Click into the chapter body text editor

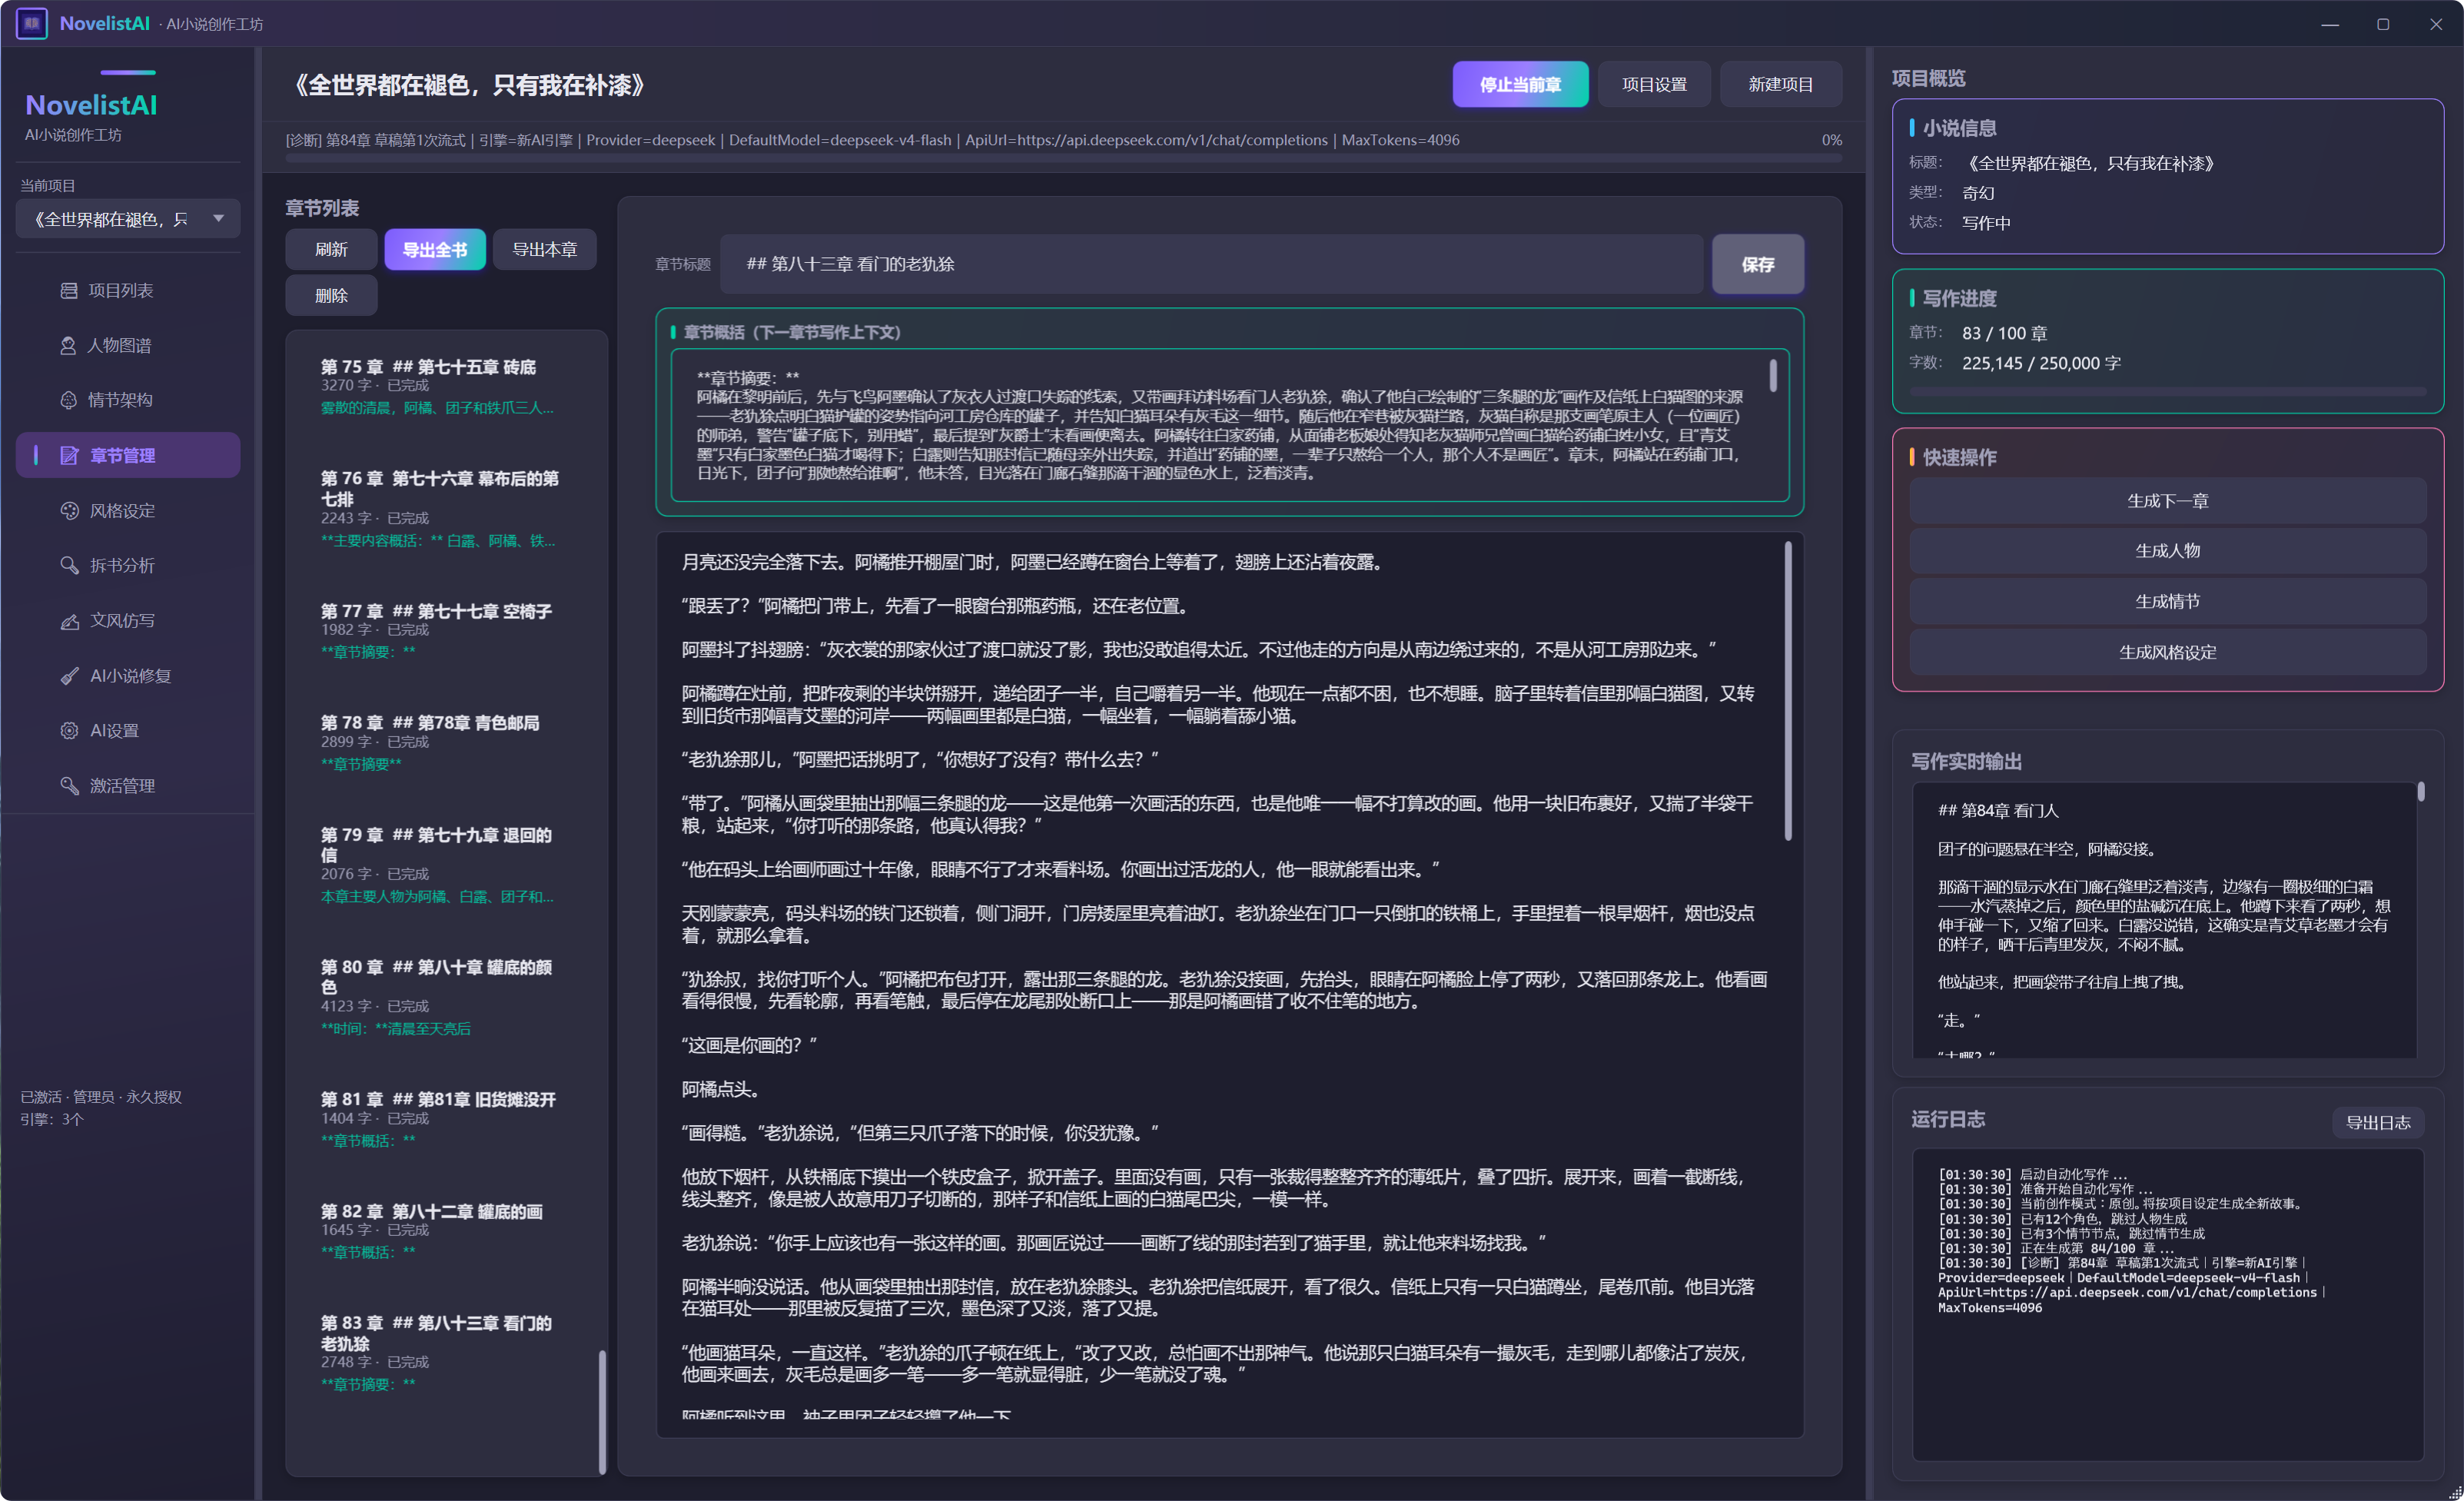(x=1229, y=985)
